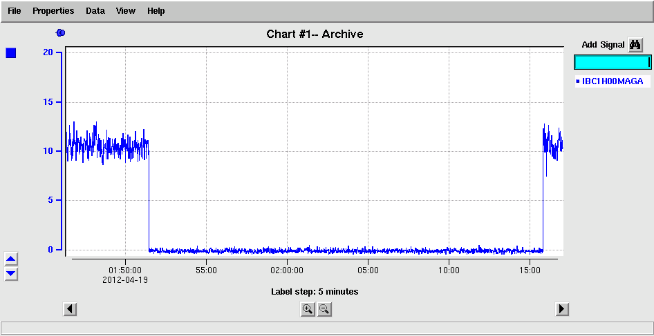Click the zoom out magnifier button
The width and height of the screenshot is (654, 336).
324,309
